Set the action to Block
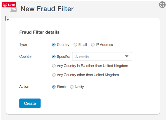The image size is (167, 121). point(54,87)
